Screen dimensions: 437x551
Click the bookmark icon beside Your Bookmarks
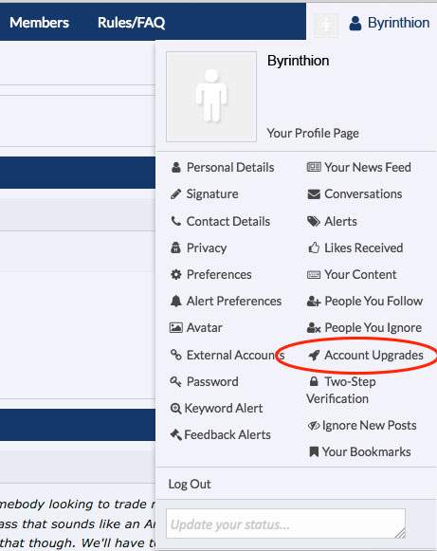click(314, 451)
